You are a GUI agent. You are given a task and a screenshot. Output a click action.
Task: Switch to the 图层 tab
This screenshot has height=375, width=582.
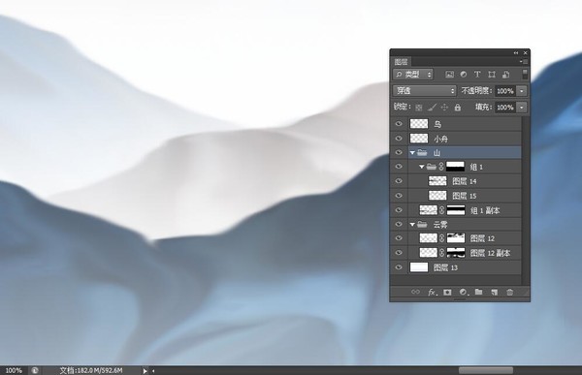click(402, 62)
